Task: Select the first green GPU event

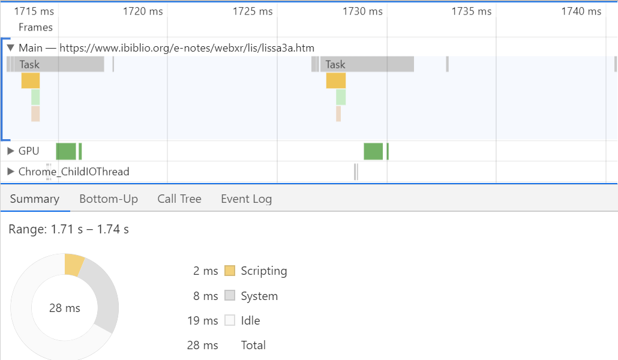Action: point(66,151)
